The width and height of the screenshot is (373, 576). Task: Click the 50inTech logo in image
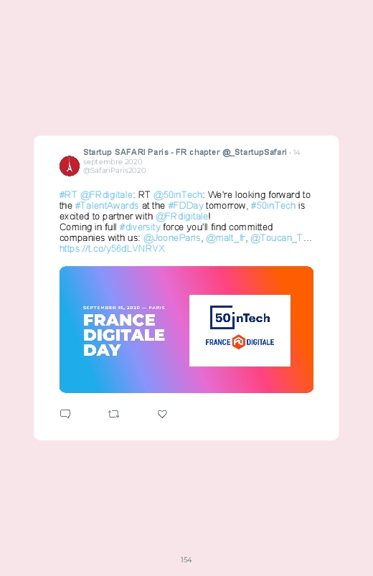(x=240, y=317)
